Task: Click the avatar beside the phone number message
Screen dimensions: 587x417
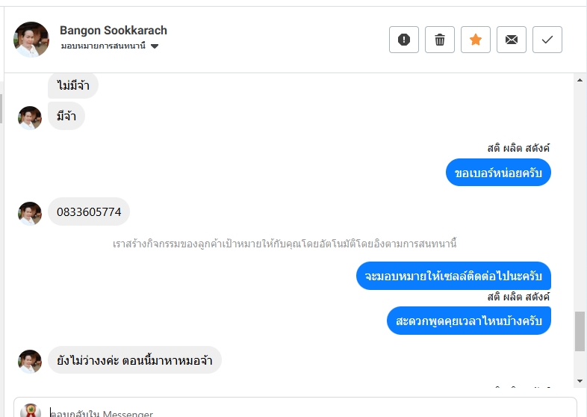Action: click(30, 213)
